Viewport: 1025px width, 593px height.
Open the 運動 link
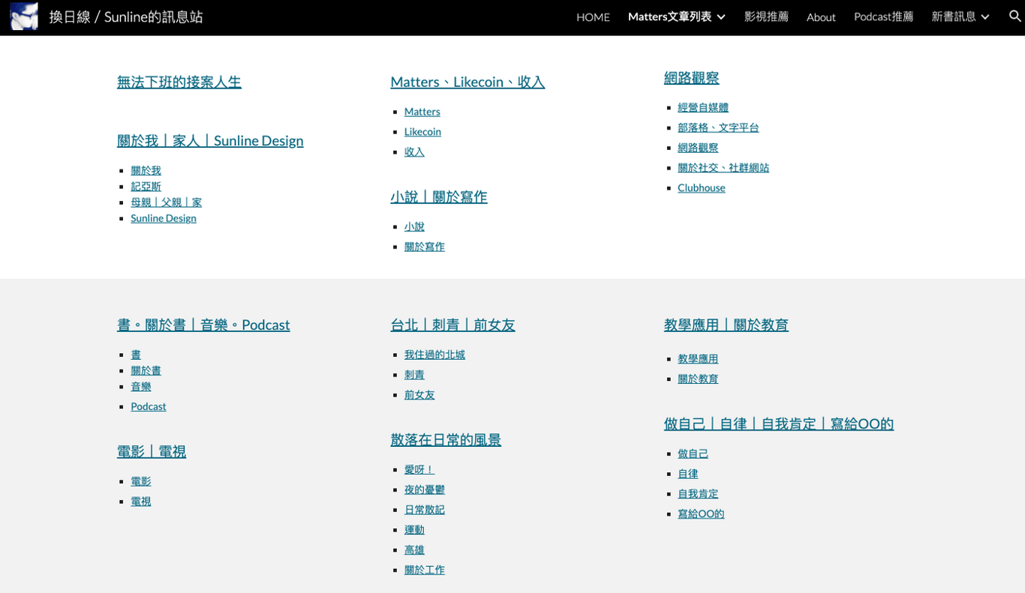tap(414, 530)
